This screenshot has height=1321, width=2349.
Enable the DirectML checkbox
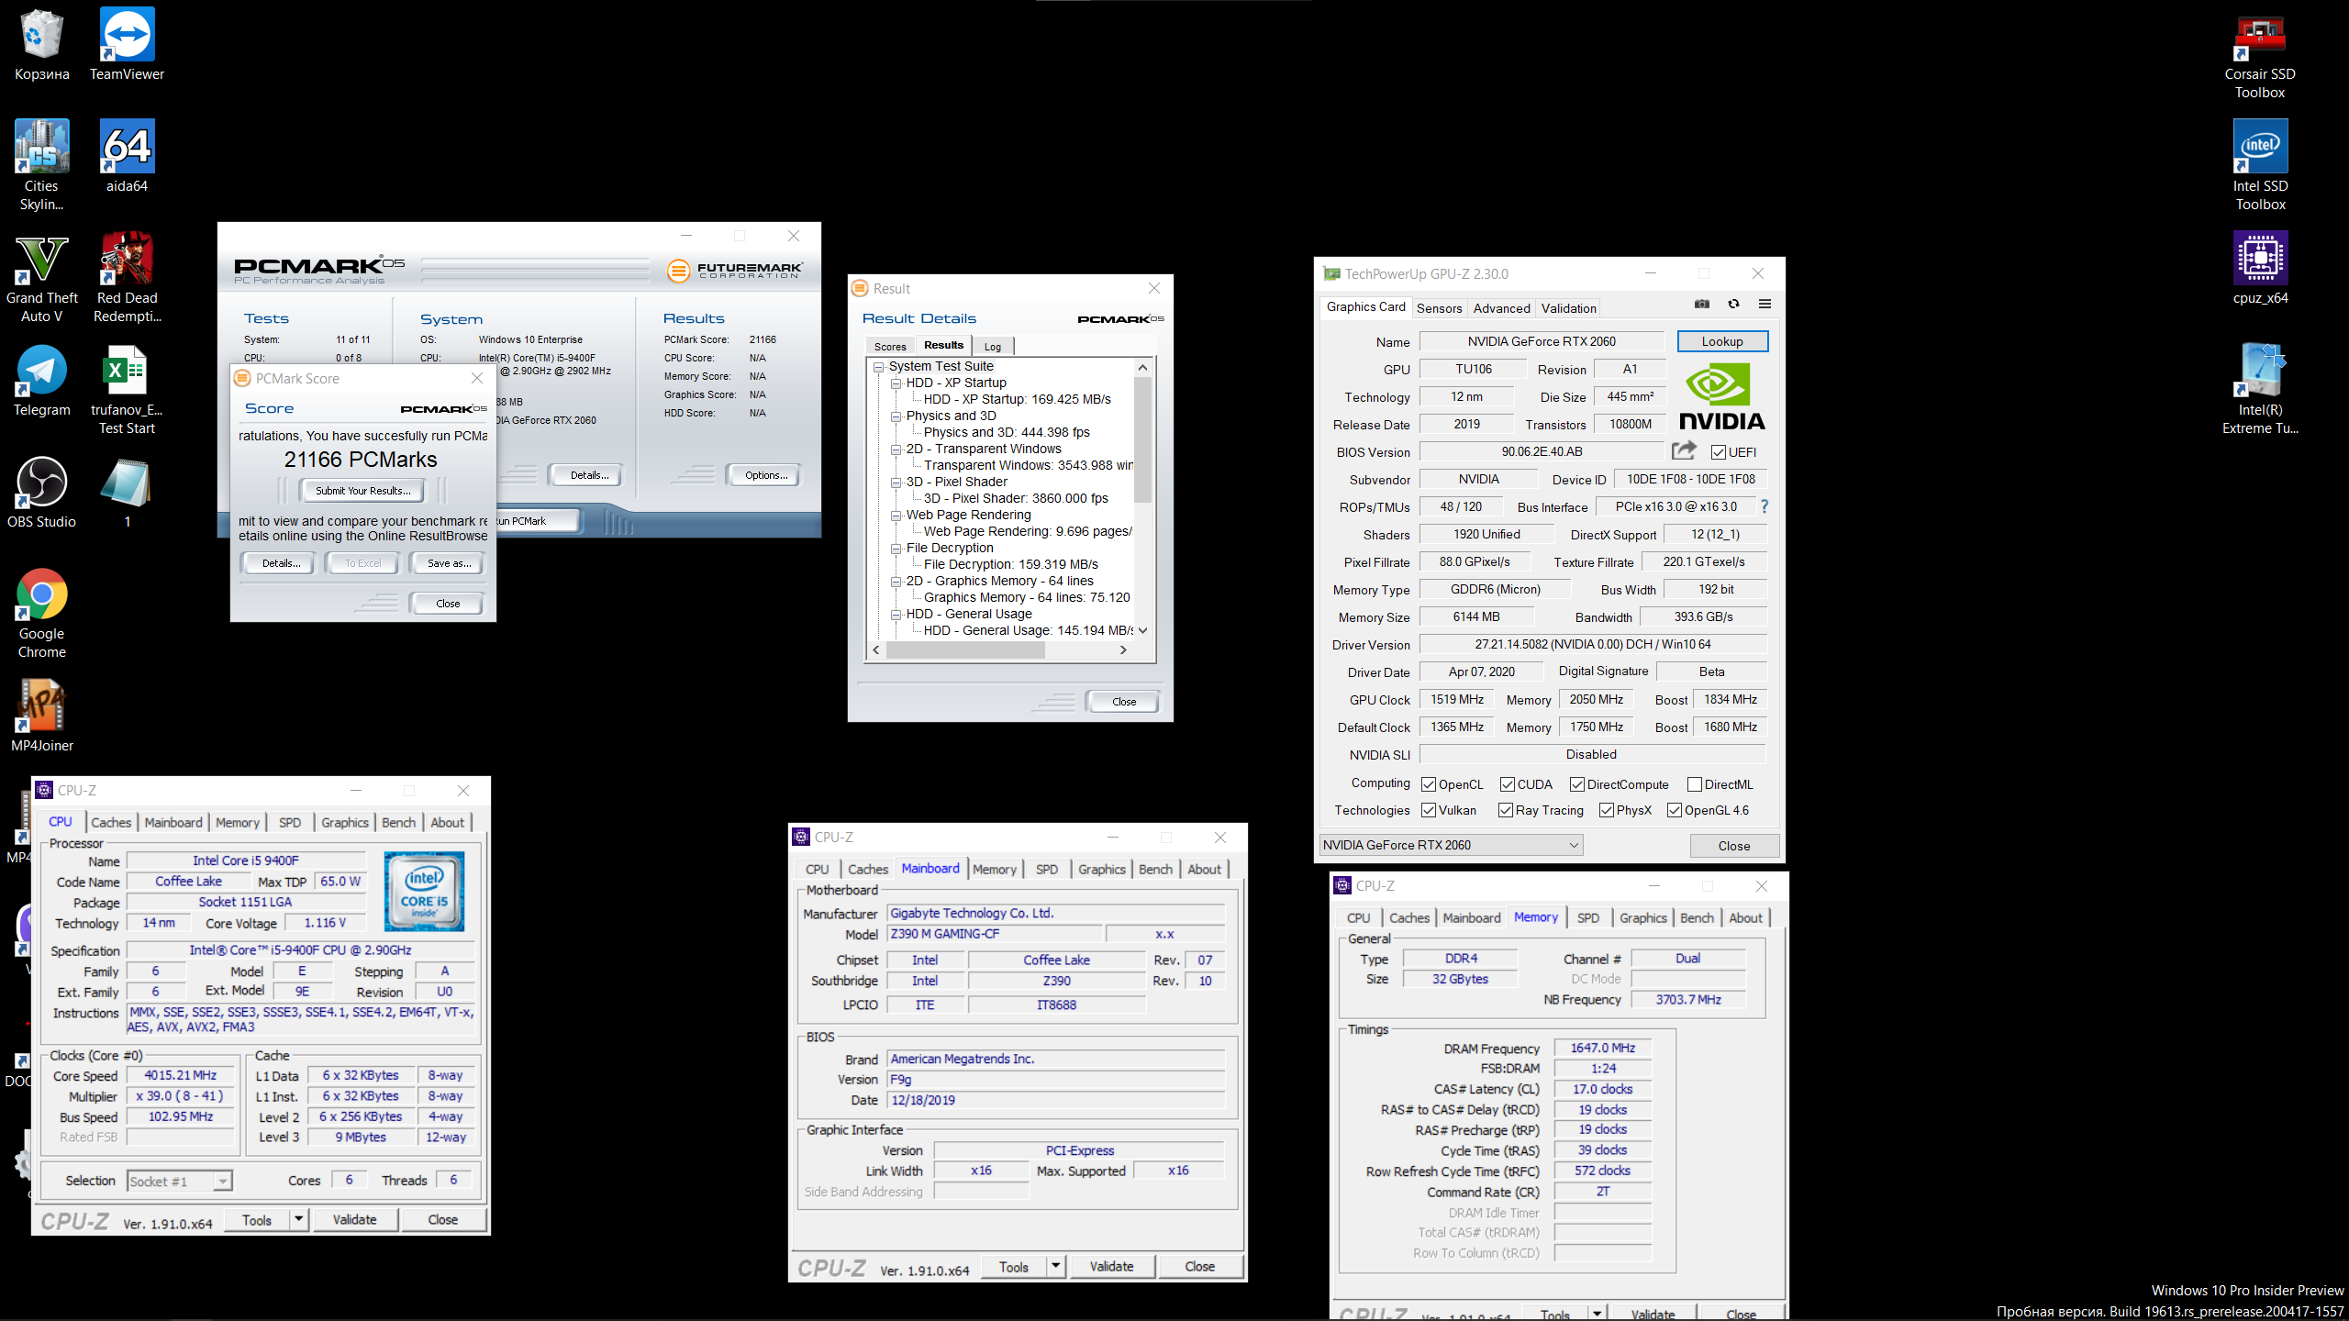point(1695,784)
